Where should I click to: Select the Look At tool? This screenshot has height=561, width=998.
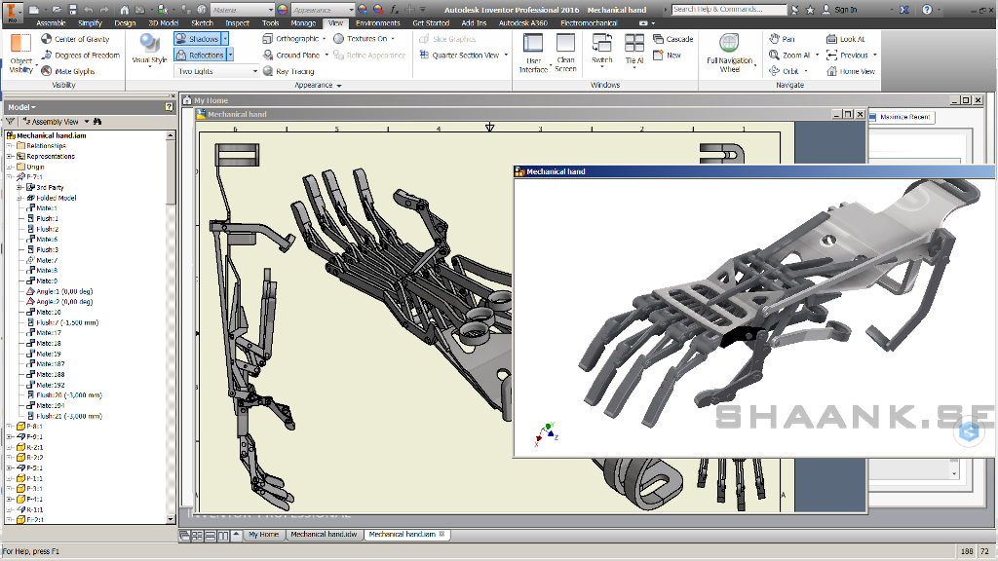845,39
